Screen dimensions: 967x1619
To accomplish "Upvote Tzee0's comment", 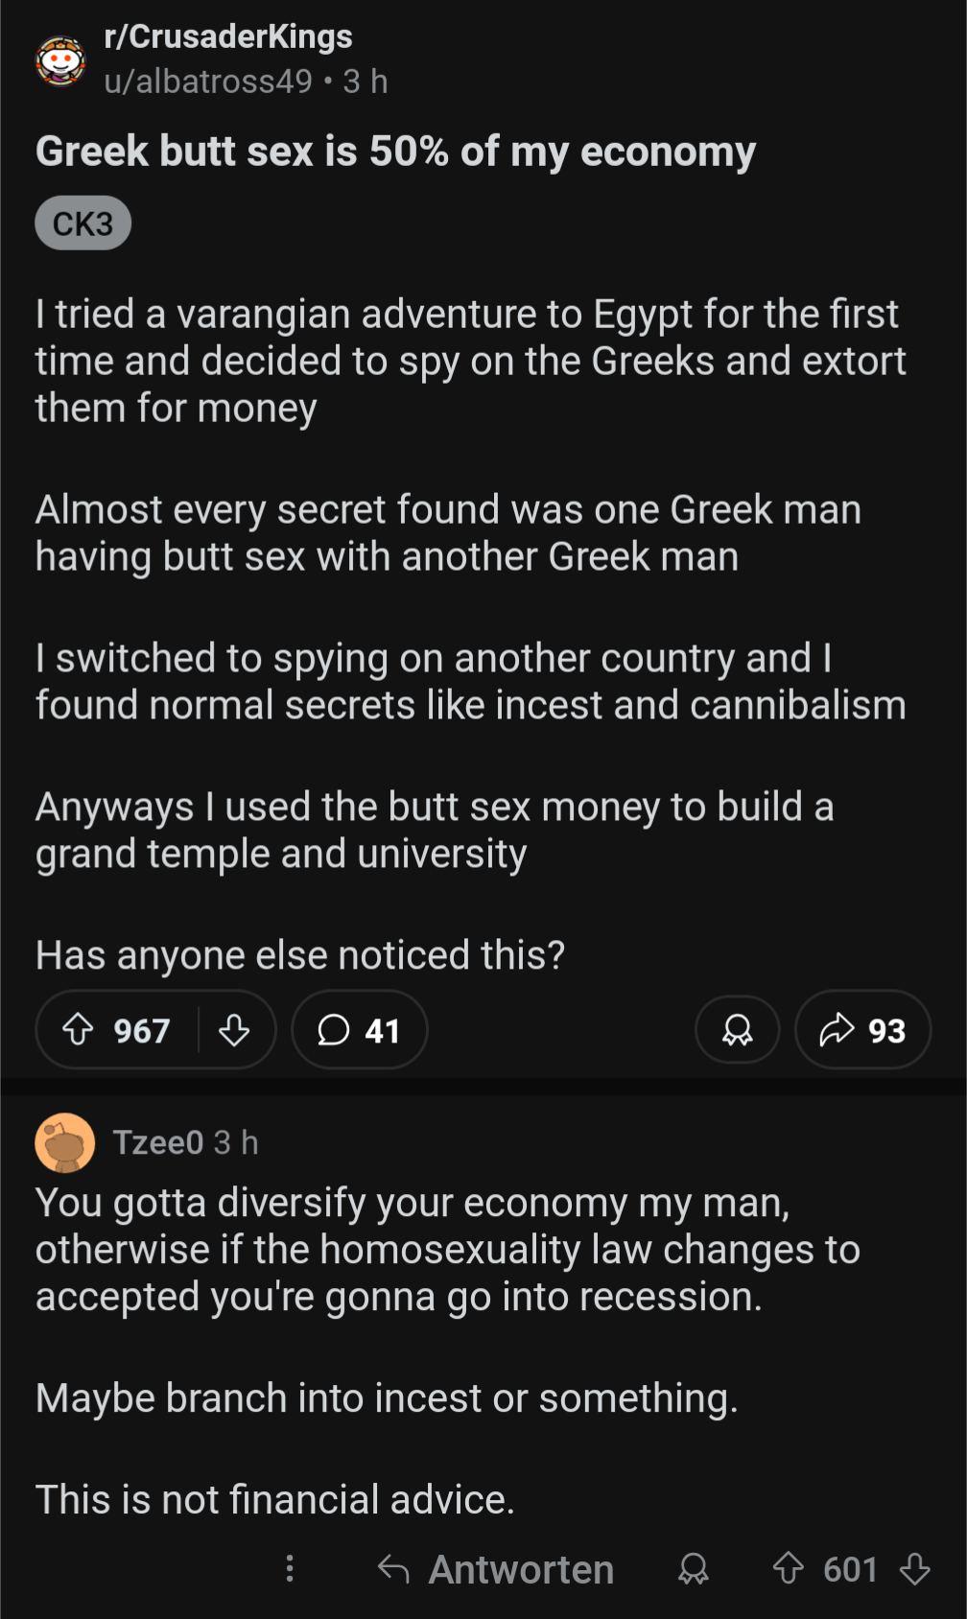I will pyautogui.click(x=788, y=1569).
